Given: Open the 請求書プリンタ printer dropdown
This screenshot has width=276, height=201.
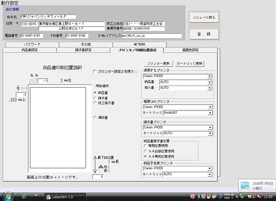Looking at the screenshot, I should [210, 128].
